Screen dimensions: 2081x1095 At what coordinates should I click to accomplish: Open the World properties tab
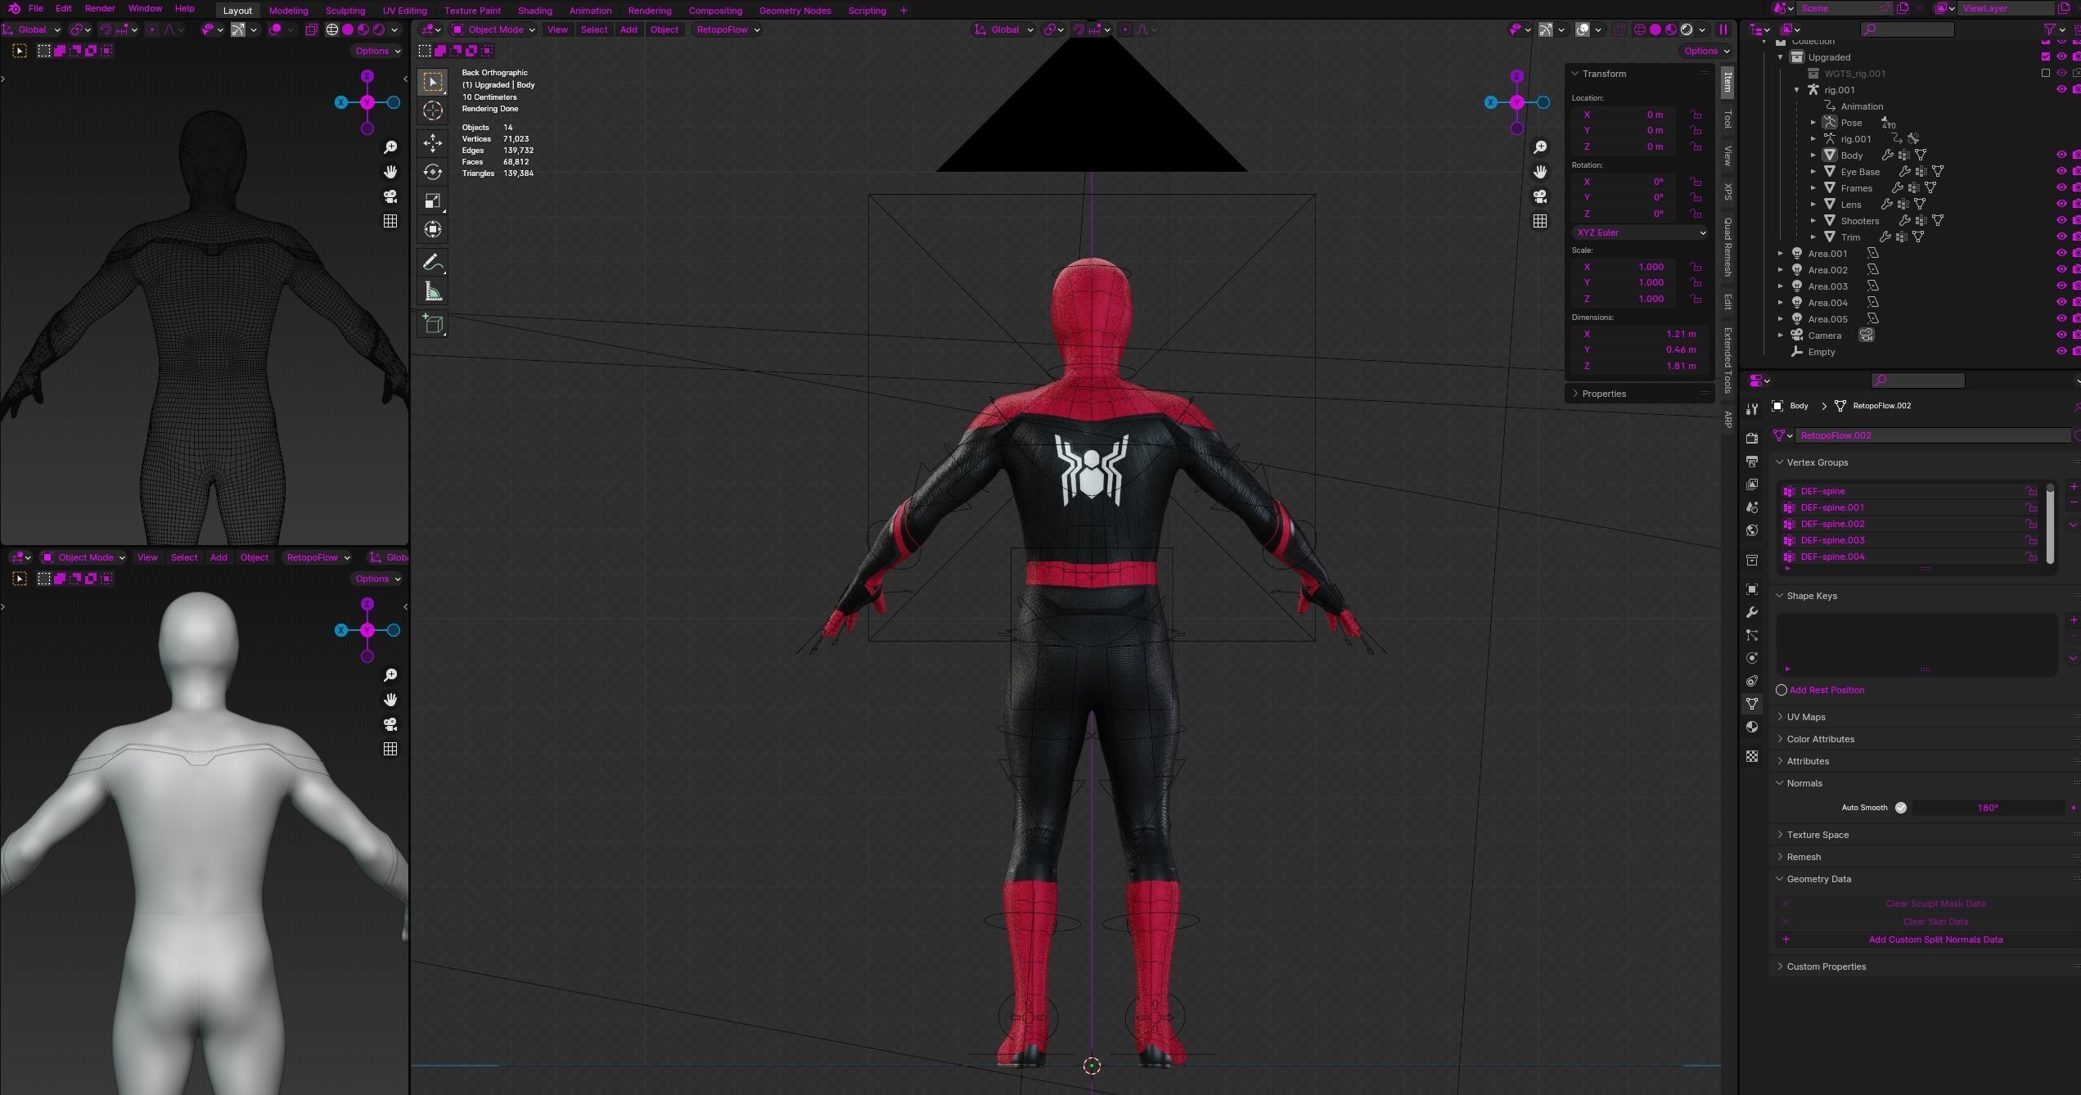tap(1752, 530)
